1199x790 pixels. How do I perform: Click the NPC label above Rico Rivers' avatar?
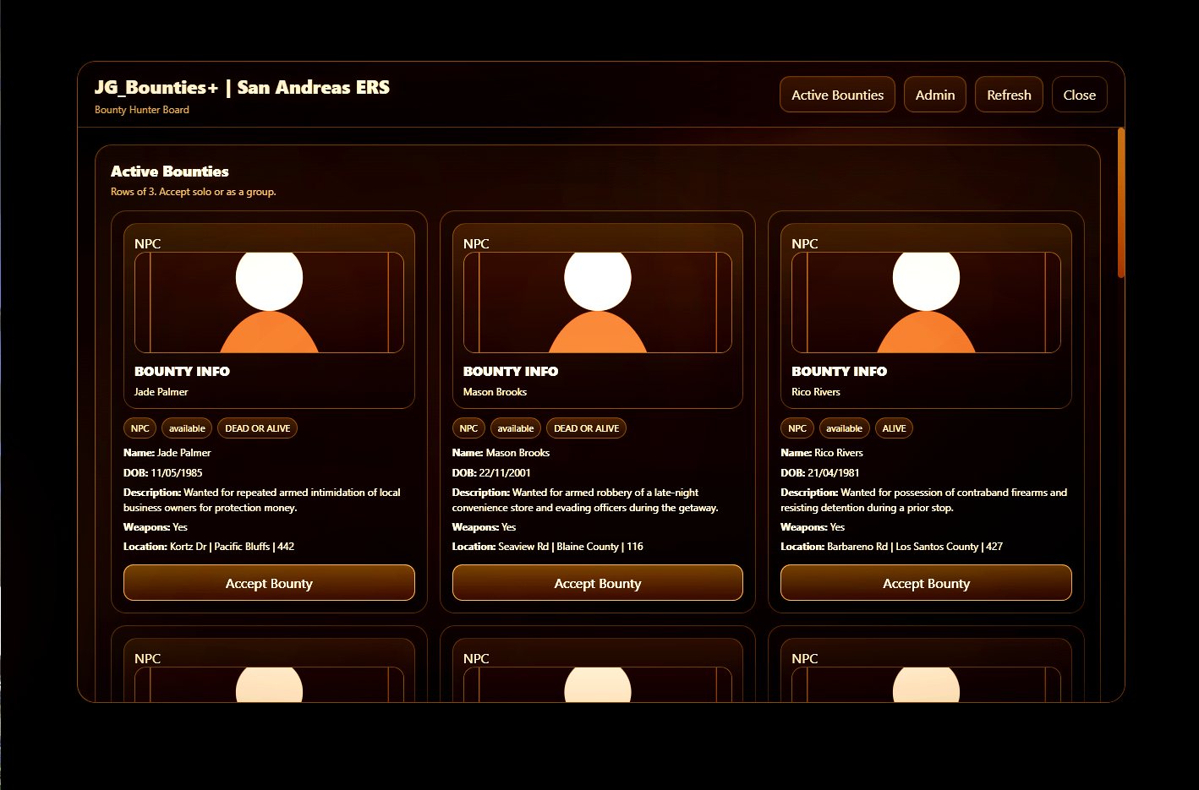point(805,243)
